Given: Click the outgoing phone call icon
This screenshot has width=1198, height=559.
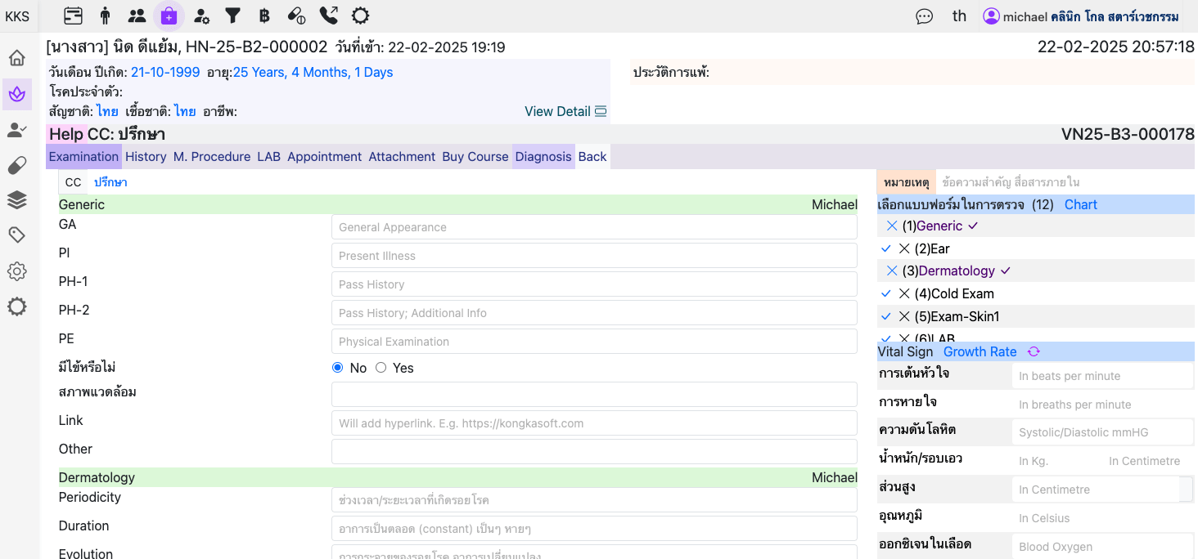Looking at the screenshot, I should [328, 16].
